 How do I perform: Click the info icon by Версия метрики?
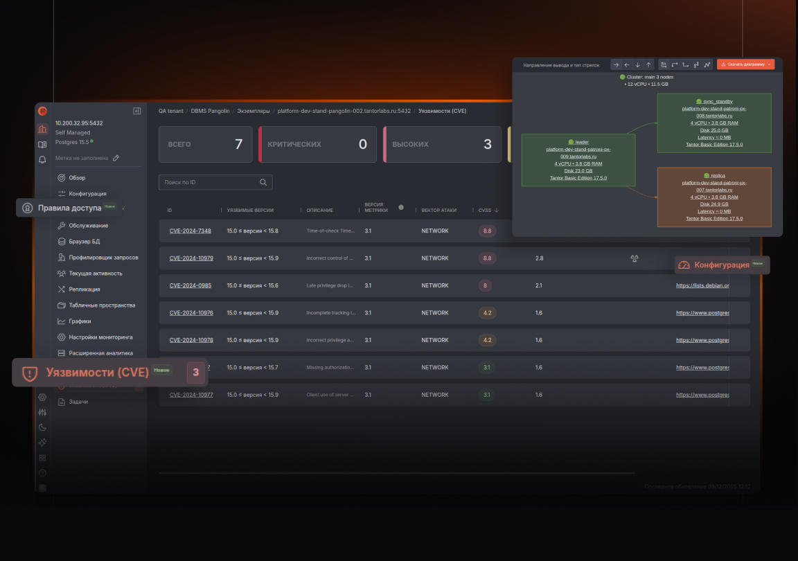click(x=401, y=207)
